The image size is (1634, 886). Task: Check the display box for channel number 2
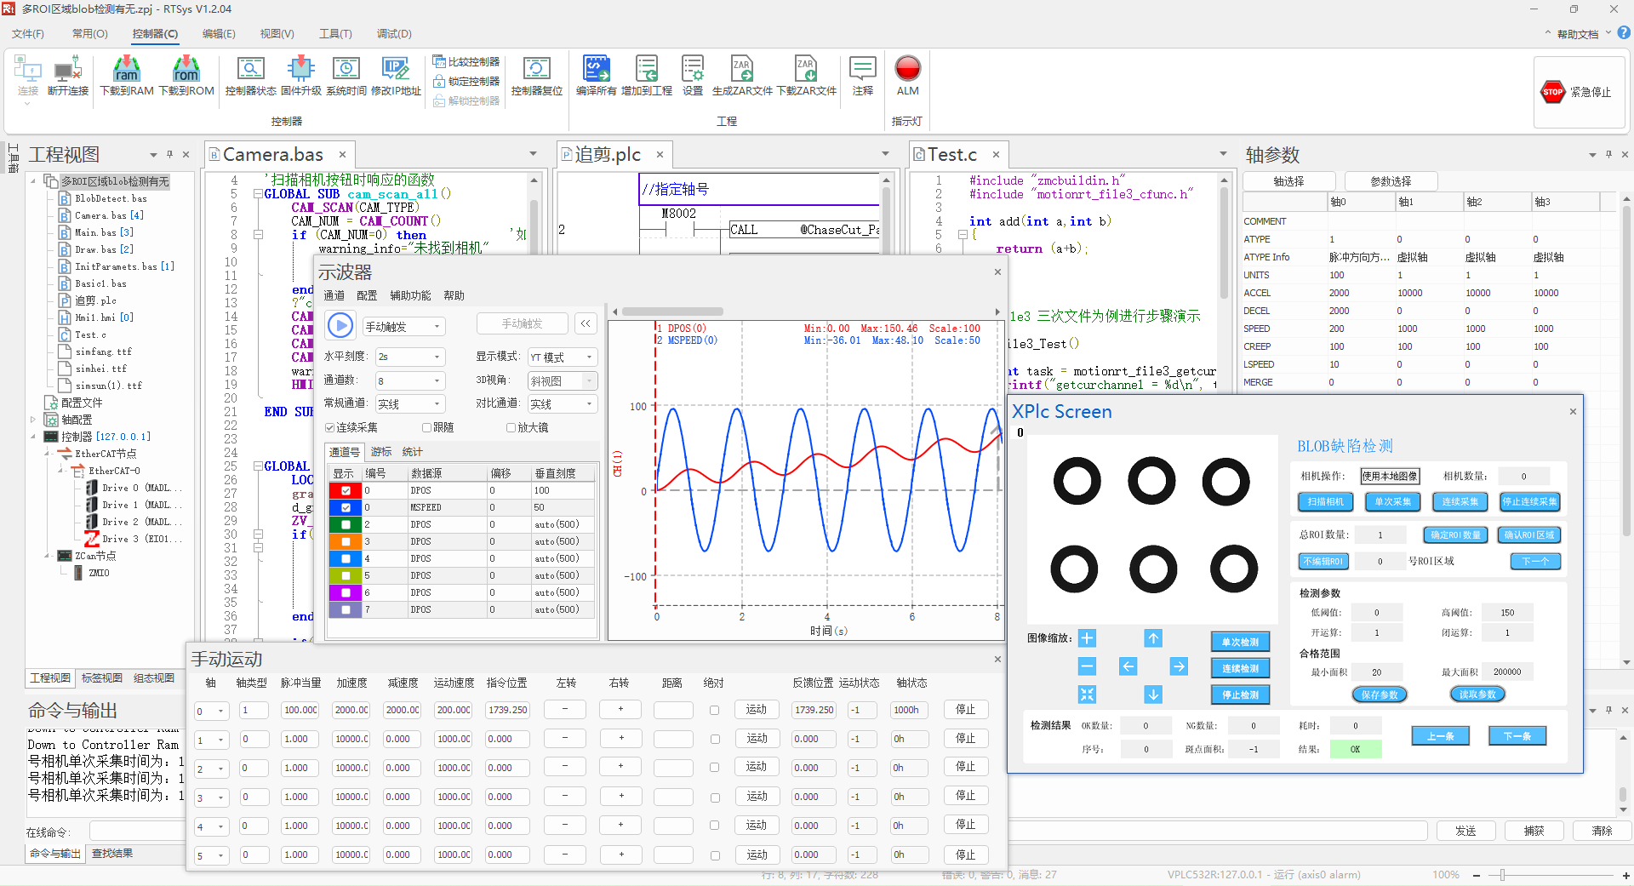pos(346,524)
